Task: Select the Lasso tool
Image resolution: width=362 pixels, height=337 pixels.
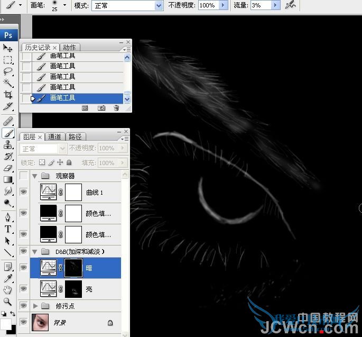Action: [x=7, y=71]
